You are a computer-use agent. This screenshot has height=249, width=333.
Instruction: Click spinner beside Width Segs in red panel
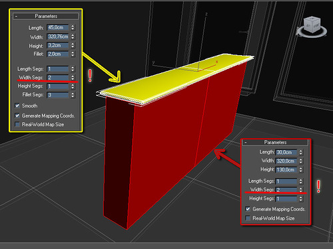coord(301,190)
